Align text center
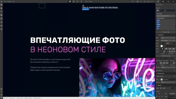 (166, 49)
